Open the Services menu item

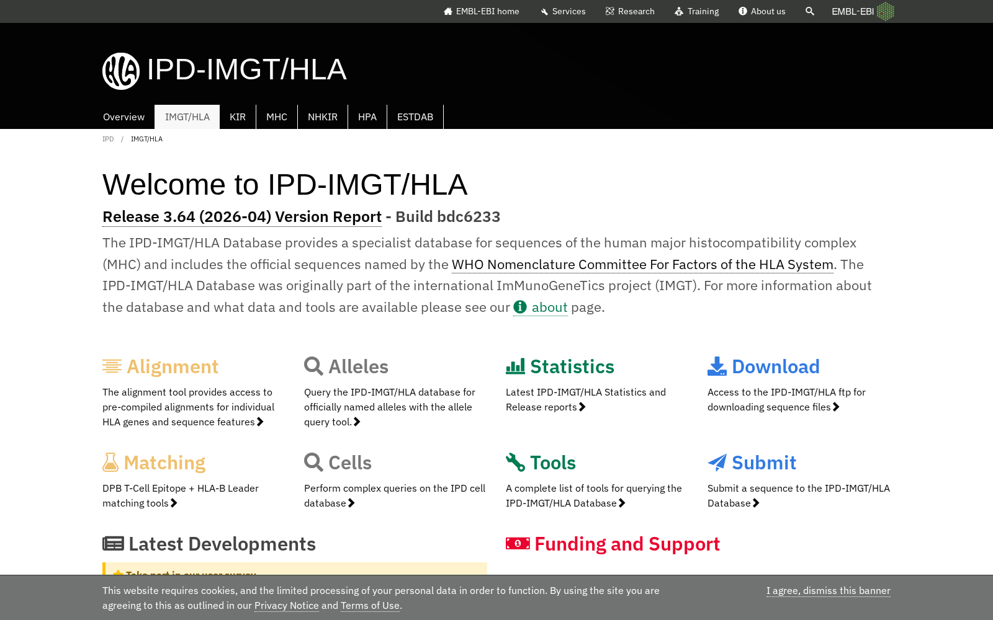(x=563, y=11)
